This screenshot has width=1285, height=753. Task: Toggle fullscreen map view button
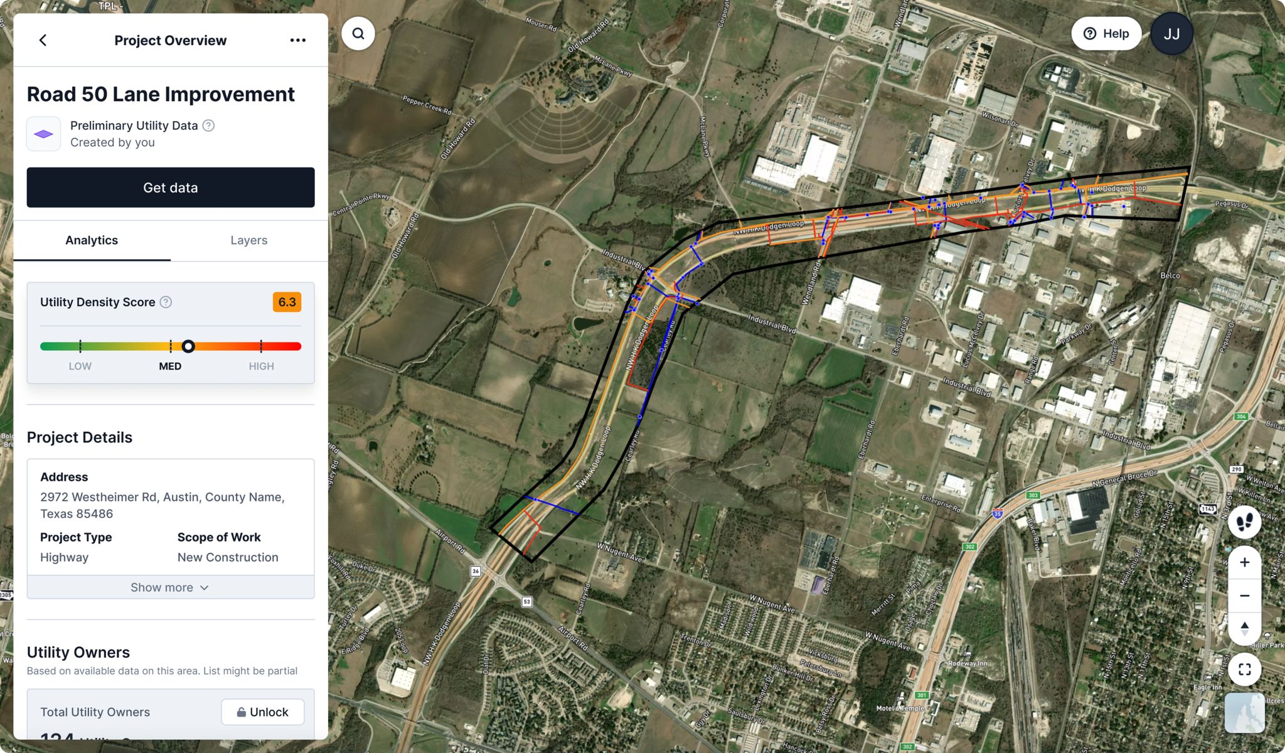point(1245,670)
